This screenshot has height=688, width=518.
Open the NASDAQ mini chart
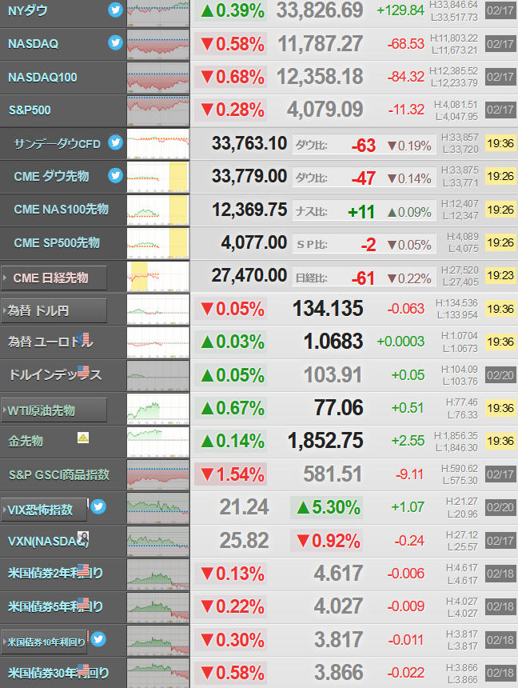pos(158,44)
